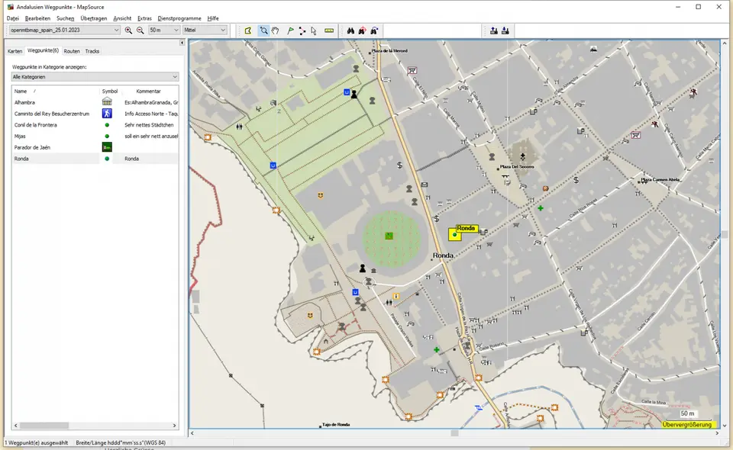Click waypoint list scroll right arrow
The height and width of the screenshot is (450, 733).
coord(174,426)
